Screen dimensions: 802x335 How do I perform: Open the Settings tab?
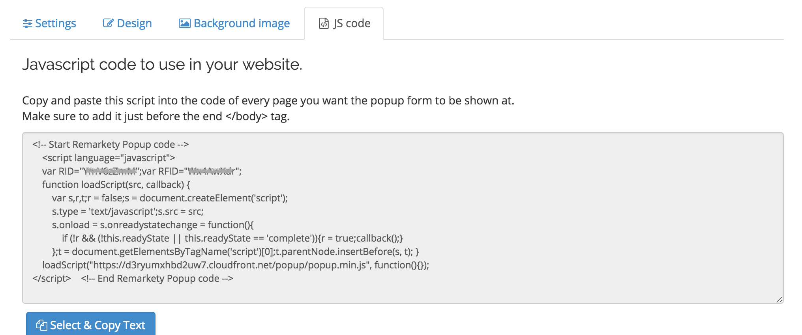point(49,24)
